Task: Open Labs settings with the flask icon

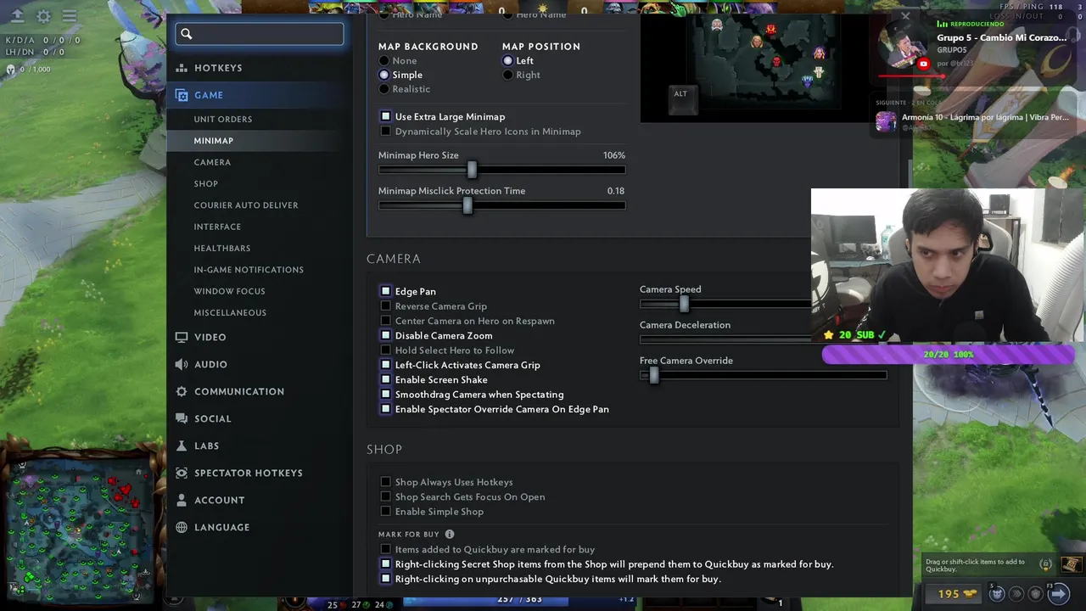Action: pyautogui.click(x=181, y=446)
